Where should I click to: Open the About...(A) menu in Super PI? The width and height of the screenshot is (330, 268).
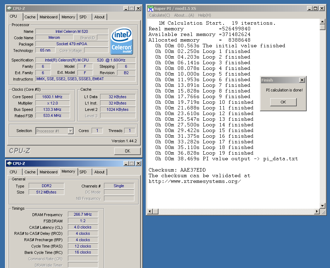(x=184, y=15)
